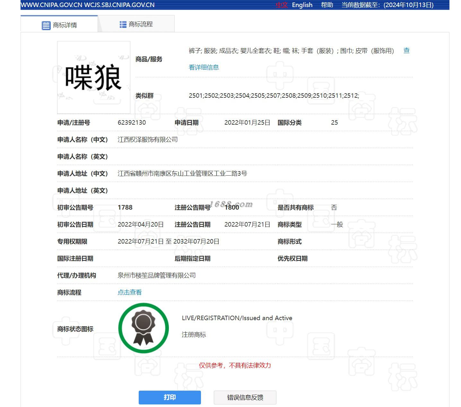The width and height of the screenshot is (461, 407).
Task: Select the 当前数据截至 2024年10月13日 date text
Action: tap(387, 5)
